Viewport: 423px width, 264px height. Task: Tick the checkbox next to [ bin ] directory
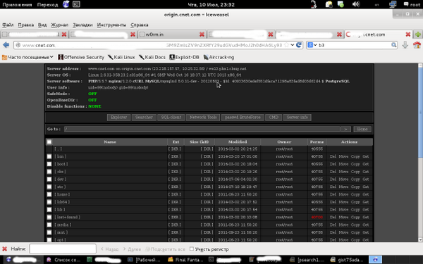[x=49, y=156]
